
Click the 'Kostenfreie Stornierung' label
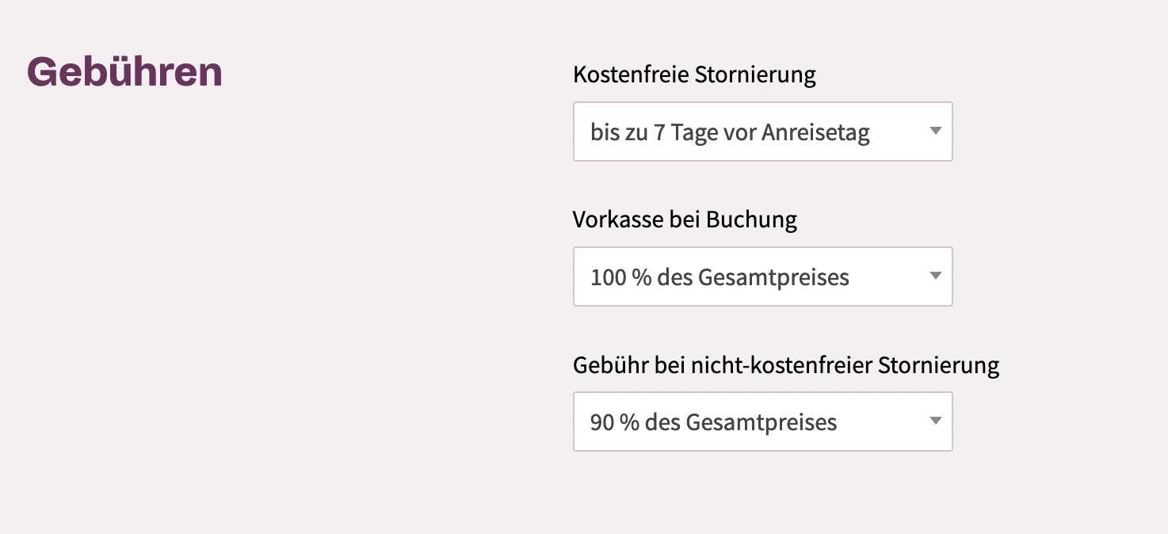click(x=694, y=75)
